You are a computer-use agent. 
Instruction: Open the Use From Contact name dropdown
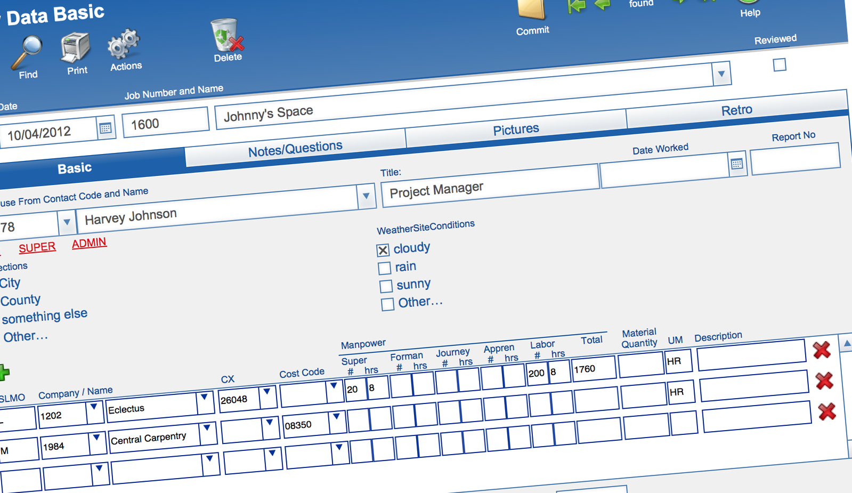point(366,196)
